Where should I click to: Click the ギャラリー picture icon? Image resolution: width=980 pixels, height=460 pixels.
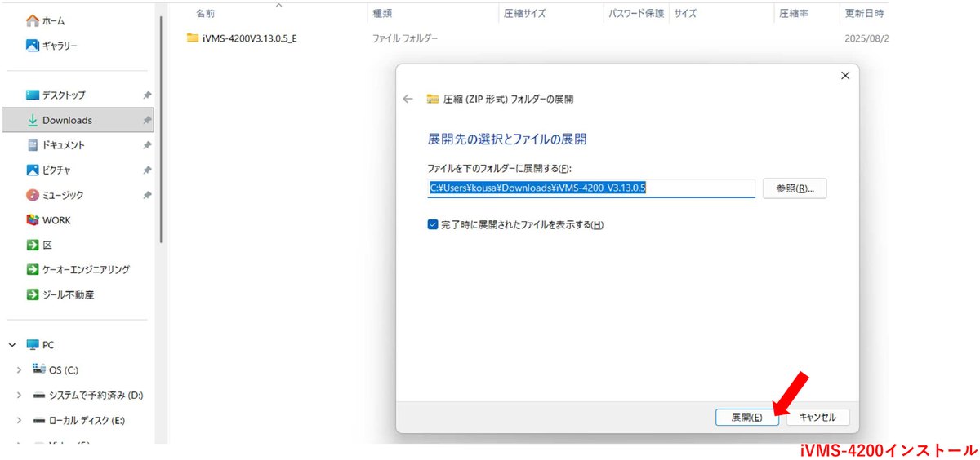(33, 46)
